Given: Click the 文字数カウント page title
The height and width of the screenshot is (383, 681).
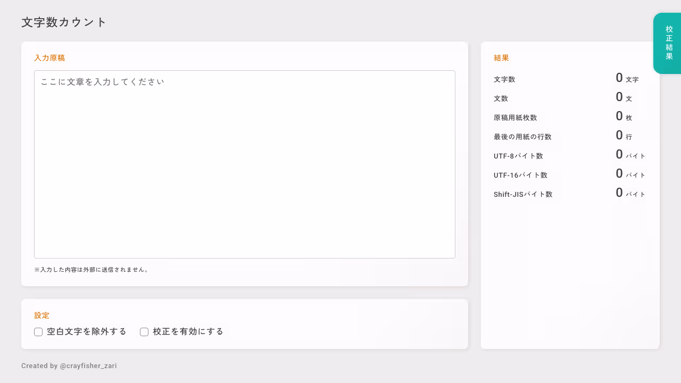Looking at the screenshot, I should [x=63, y=22].
